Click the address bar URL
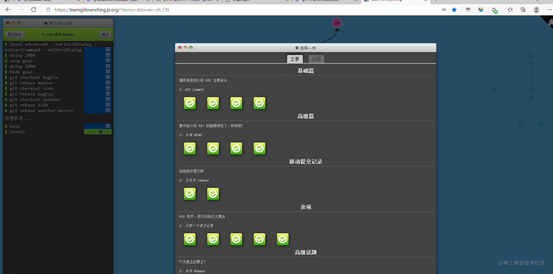Viewport: 553px width, 274px height. (x=112, y=10)
